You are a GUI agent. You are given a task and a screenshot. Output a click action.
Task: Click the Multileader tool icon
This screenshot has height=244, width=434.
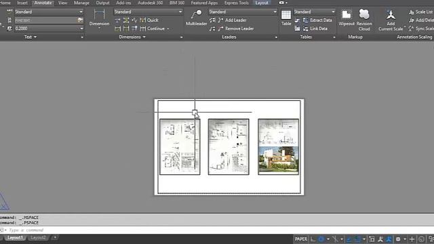197,14
